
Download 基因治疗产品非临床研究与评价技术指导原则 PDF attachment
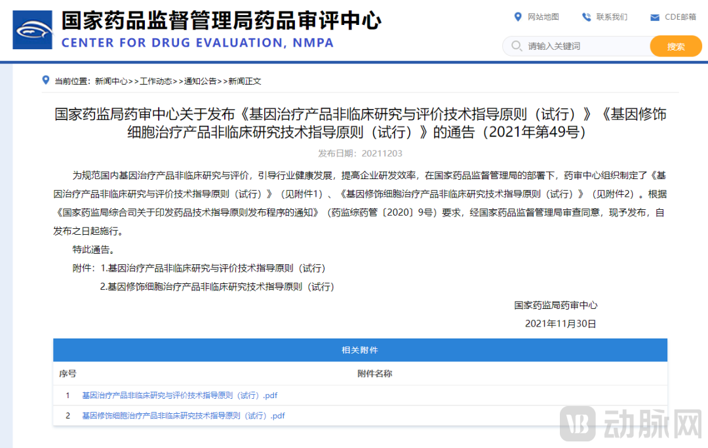point(178,395)
